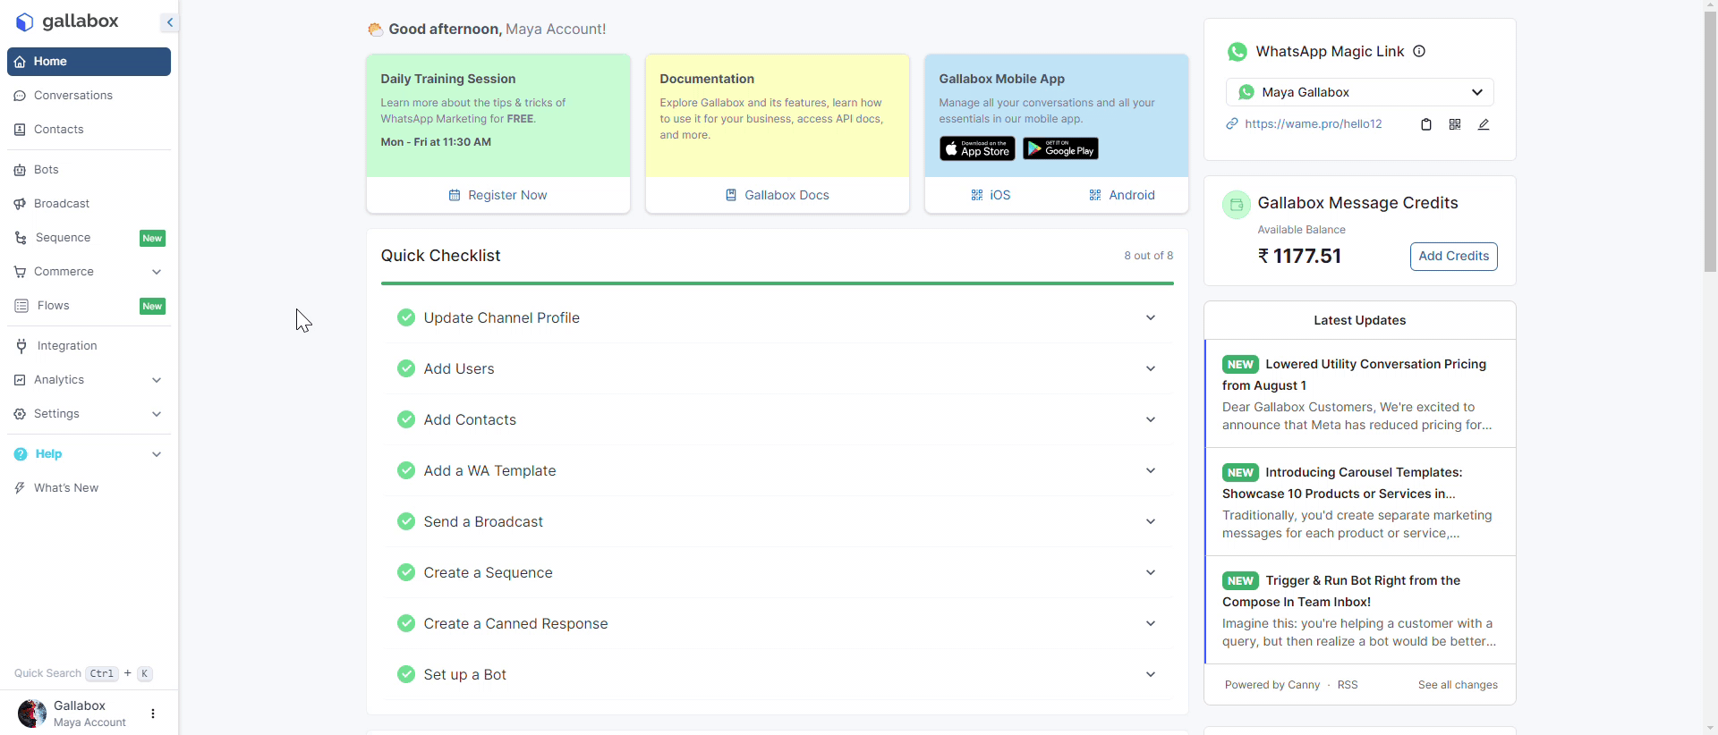Expand the Commerce menu in sidebar
This screenshot has height=735, width=1718.
157,272
